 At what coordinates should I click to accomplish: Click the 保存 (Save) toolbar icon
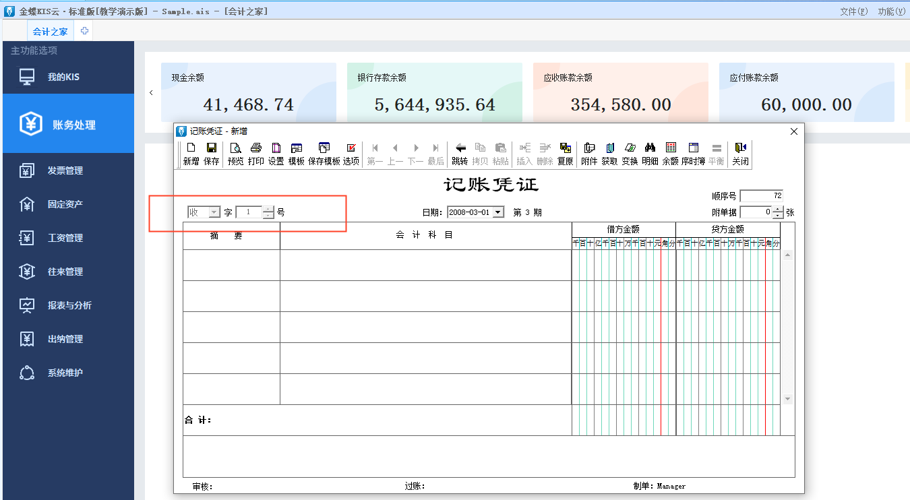coord(211,154)
